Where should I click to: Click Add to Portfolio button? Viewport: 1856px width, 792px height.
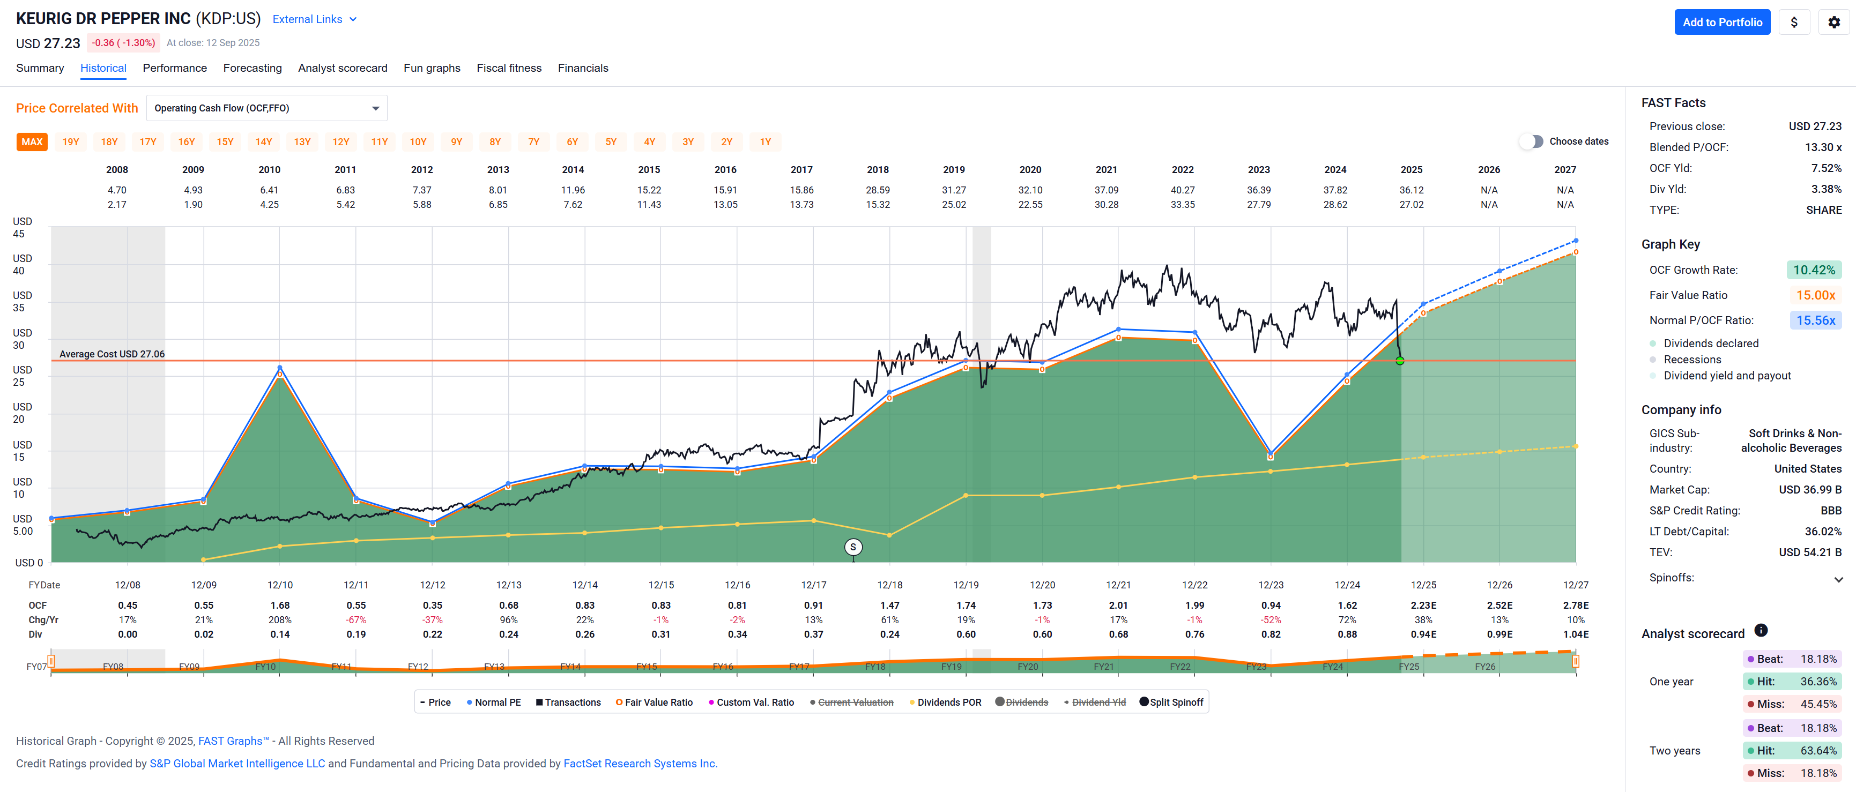pyautogui.click(x=1721, y=23)
